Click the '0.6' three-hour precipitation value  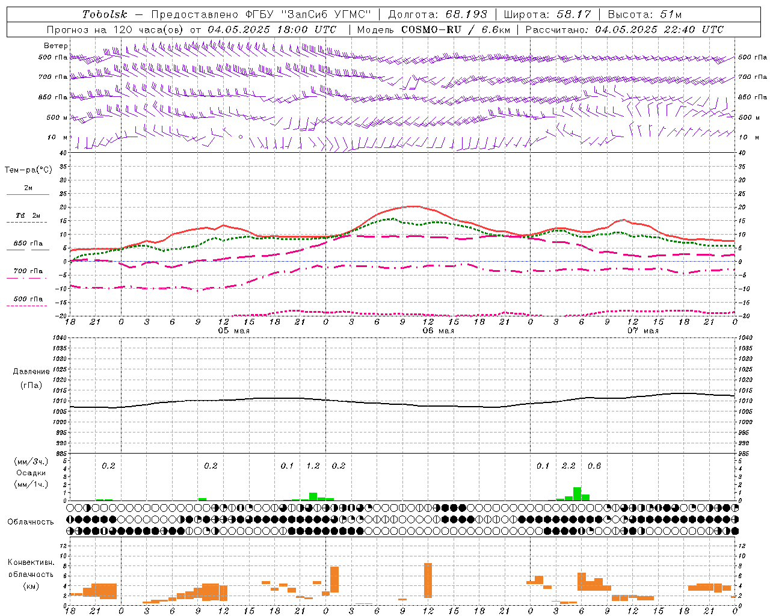tap(594, 466)
